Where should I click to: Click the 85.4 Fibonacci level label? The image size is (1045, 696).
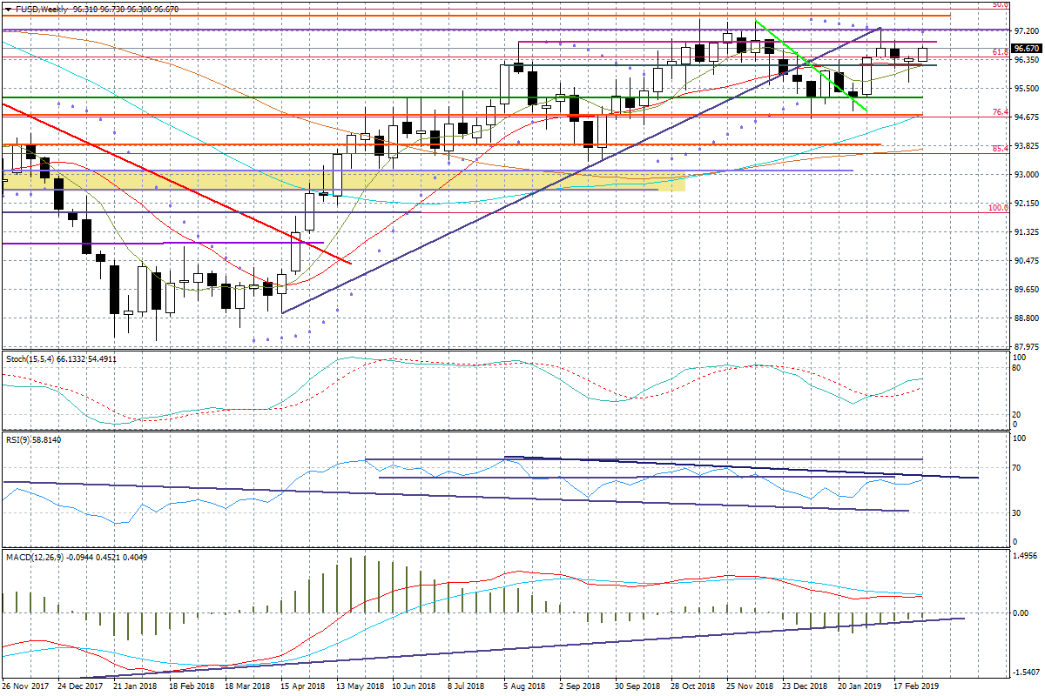click(x=1000, y=149)
